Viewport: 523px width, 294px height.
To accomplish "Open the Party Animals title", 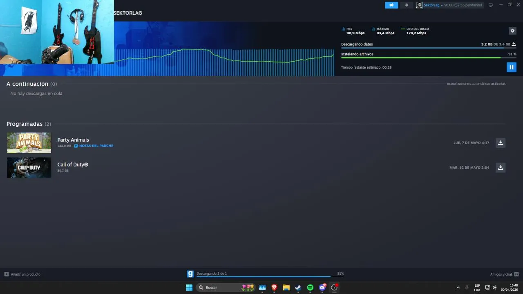I will (x=73, y=140).
